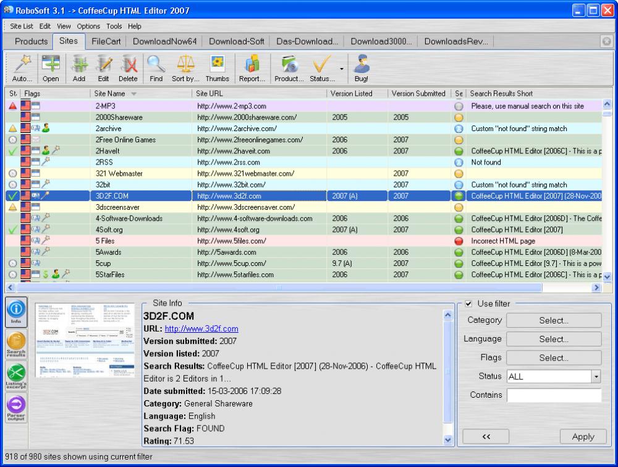Click the Delete site icon
618x467 pixels.
128,67
